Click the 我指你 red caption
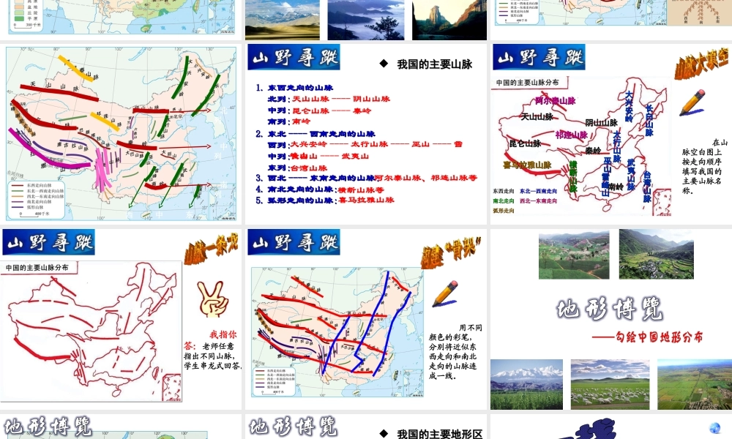732x439 pixels. pyautogui.click(x=223, y=334)
